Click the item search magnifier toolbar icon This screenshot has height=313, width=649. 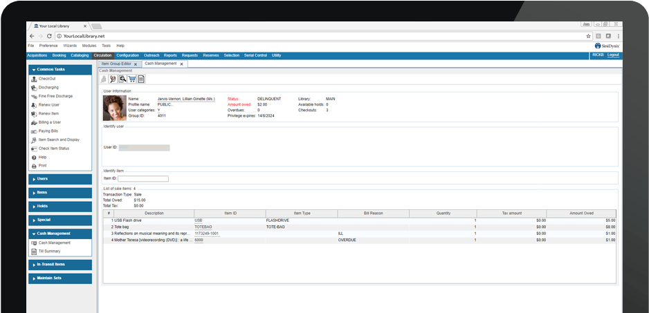click(122, 79)
